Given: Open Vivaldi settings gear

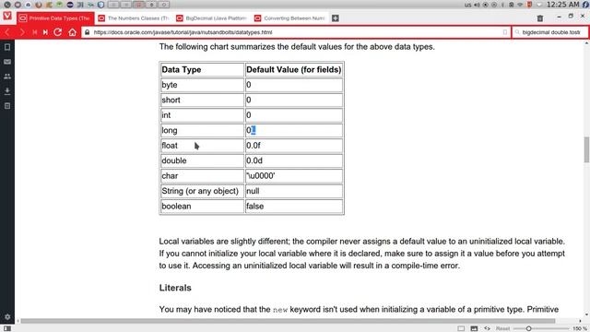Looking at the screenshot, I should click(7, 317).
